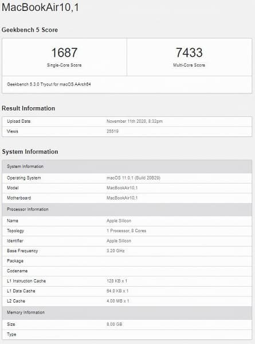The width and height of the screenshot is (255, 344).
Task: Click the Result Information heading
Action: pos(28,108)
